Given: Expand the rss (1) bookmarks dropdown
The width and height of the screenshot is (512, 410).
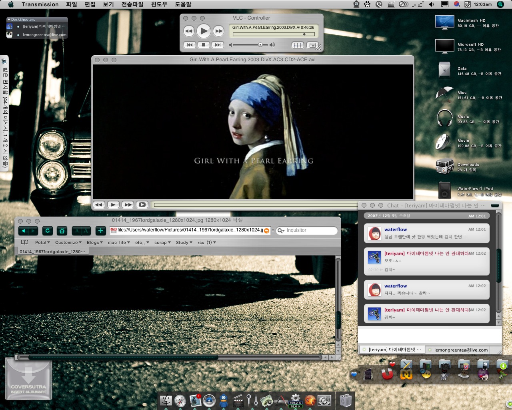Looking at the screenshot, I should point(207,243).
